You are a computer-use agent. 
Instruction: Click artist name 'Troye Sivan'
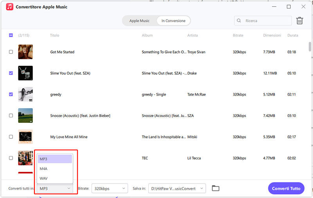[196, 52]
